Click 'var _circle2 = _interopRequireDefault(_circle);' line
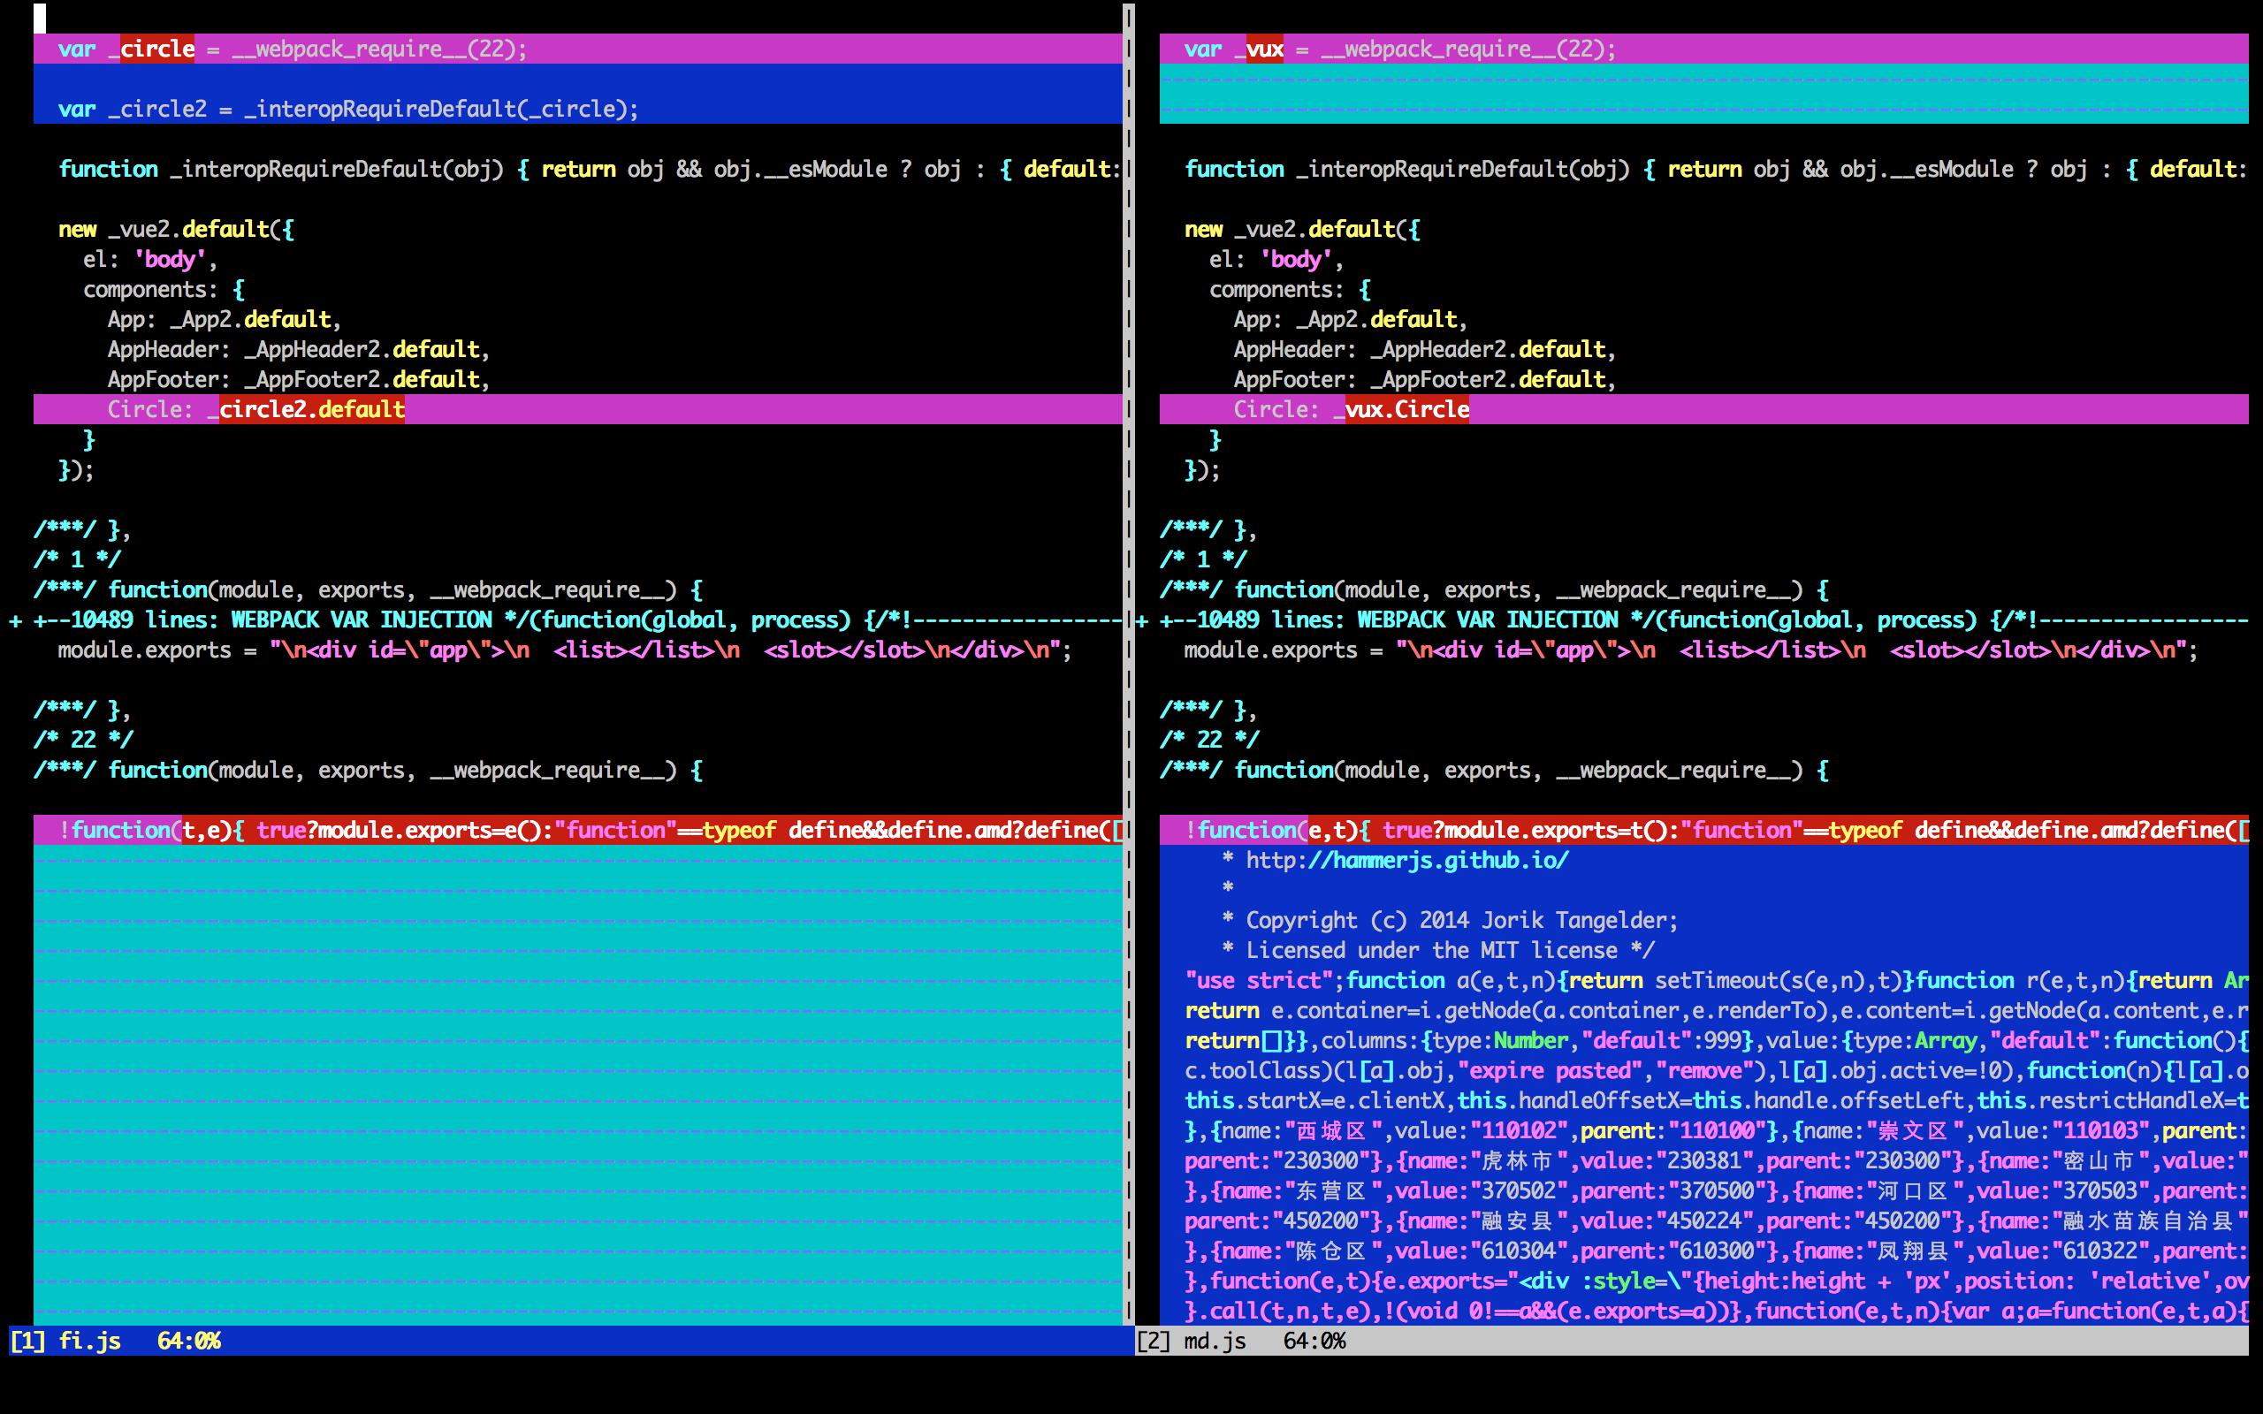This screenshot has height=1414, width=2263. point(348,110)
